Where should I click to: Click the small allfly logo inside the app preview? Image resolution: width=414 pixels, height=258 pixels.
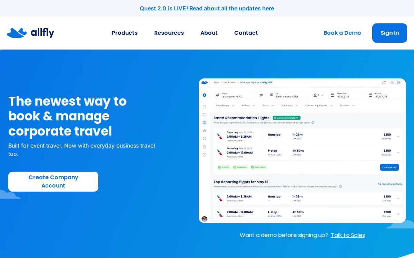coord(205,82)
